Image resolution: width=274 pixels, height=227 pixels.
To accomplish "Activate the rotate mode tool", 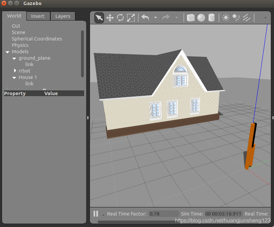I will point(120,18).
